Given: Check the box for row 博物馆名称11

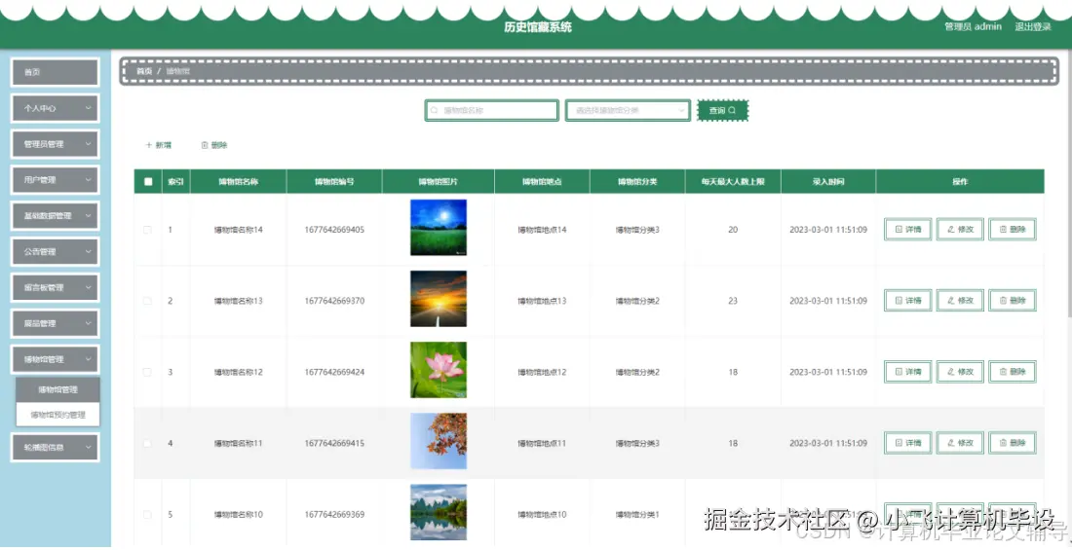Looking at the screenshot, I should point(147,444).
